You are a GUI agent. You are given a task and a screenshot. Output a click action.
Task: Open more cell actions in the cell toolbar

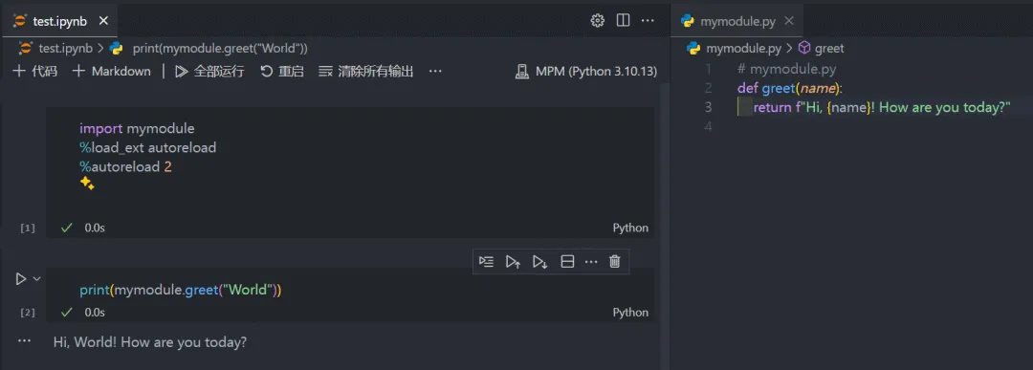(x=591, y=262)
